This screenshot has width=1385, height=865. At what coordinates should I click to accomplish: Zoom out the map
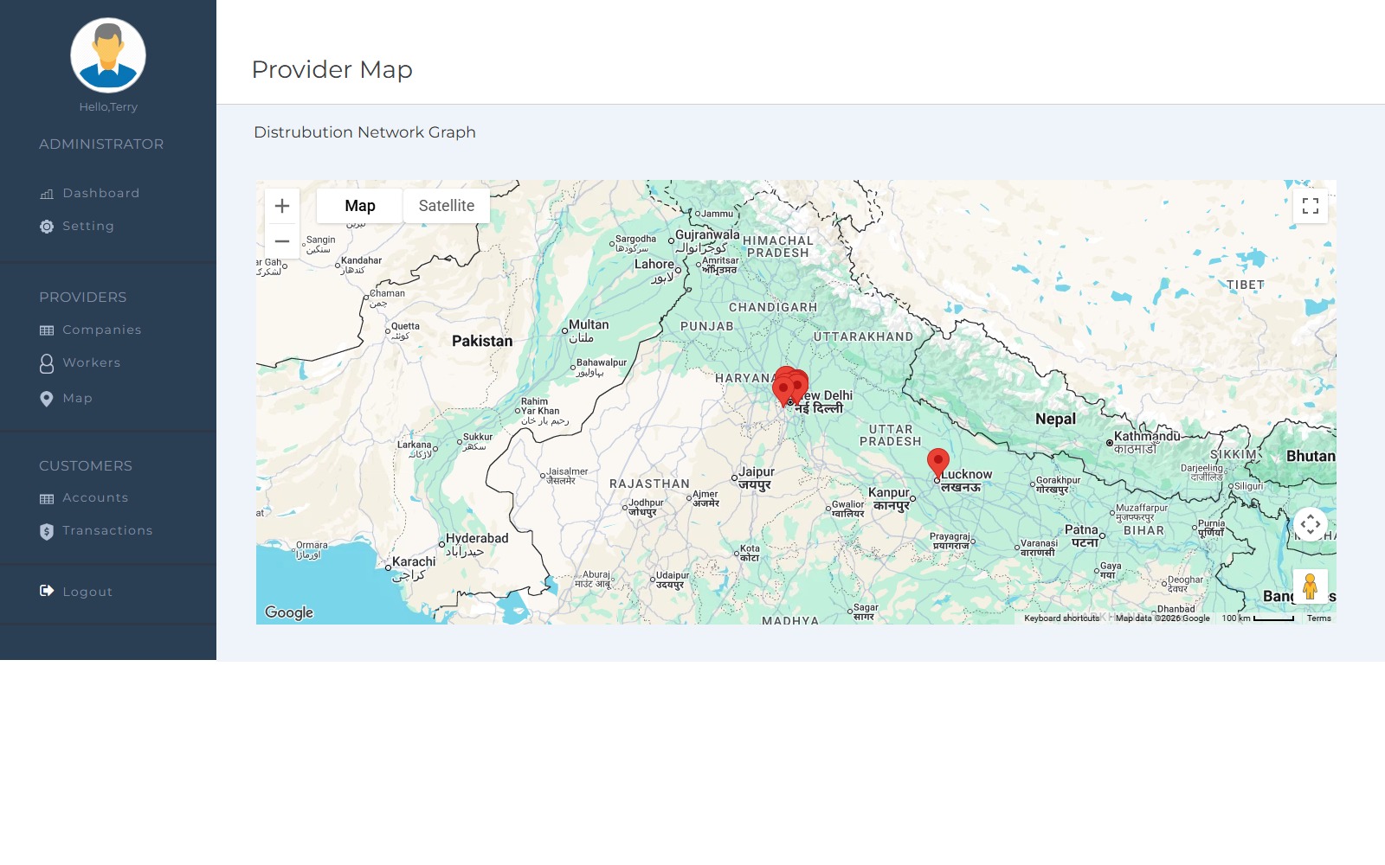click(282, 241)
